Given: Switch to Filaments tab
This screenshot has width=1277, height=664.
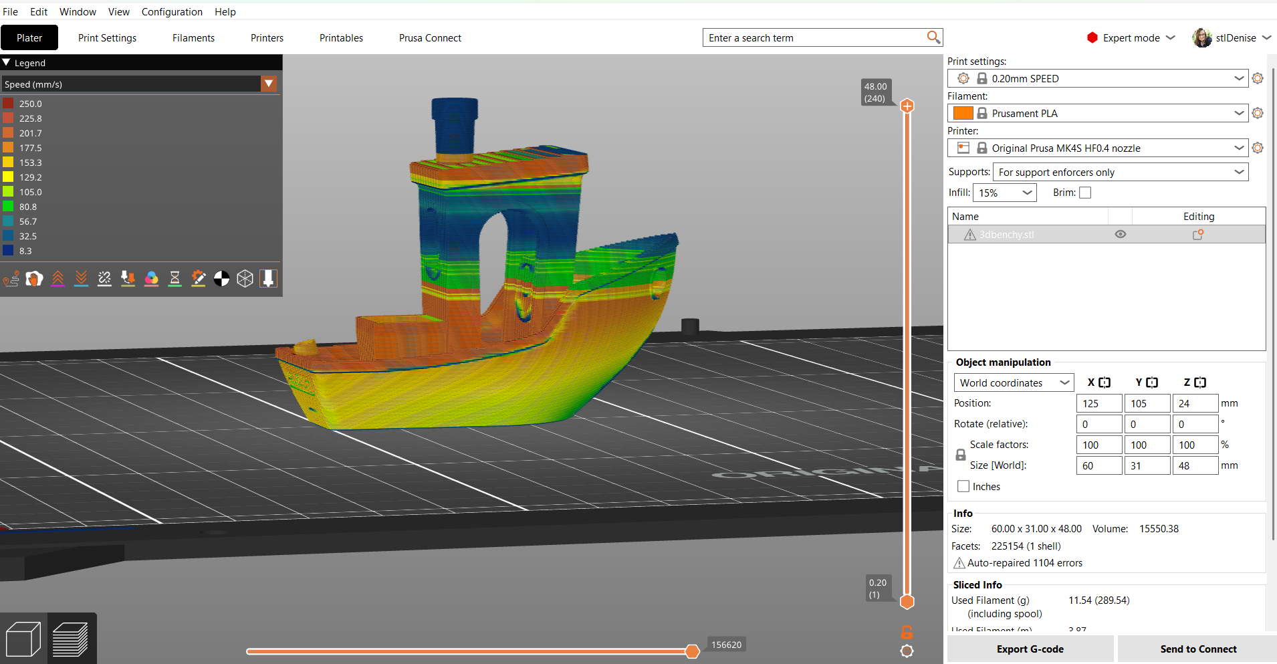Looking at the screenshot, I should 193,37.
